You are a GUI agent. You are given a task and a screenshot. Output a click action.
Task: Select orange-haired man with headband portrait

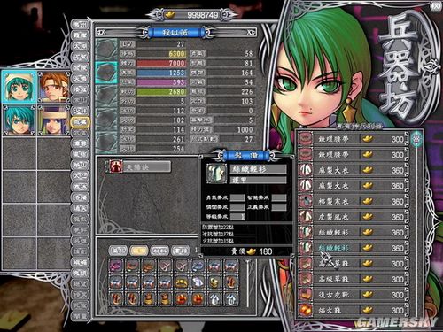click(53, 87)
